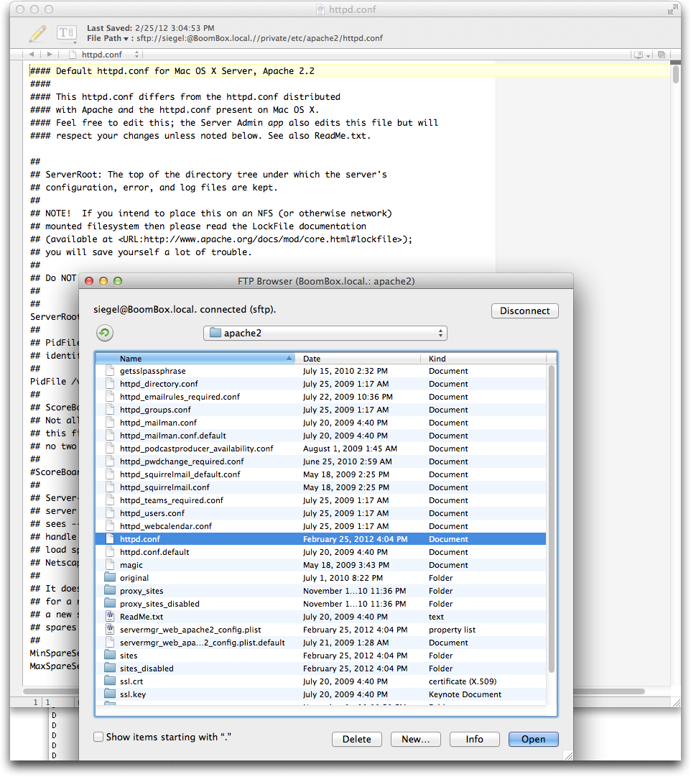This screenshot has width=691, height=777.
Task: Click the folder icon beside ssl.key
Action: click(x=110, y=694)
